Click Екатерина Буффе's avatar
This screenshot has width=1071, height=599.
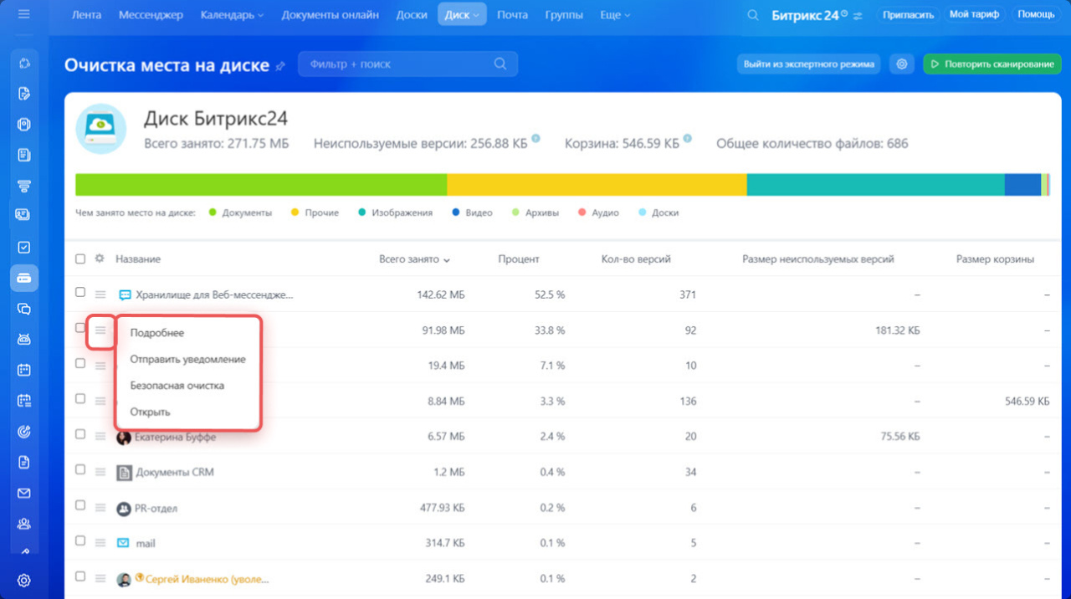click(124, 437)
